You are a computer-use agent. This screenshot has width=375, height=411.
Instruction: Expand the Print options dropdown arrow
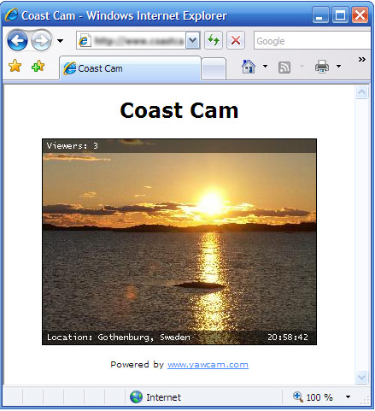tap(338, 67)
